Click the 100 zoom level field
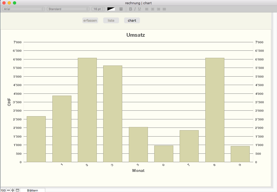This screenshot has width=277, height=192. pos(3,190)
